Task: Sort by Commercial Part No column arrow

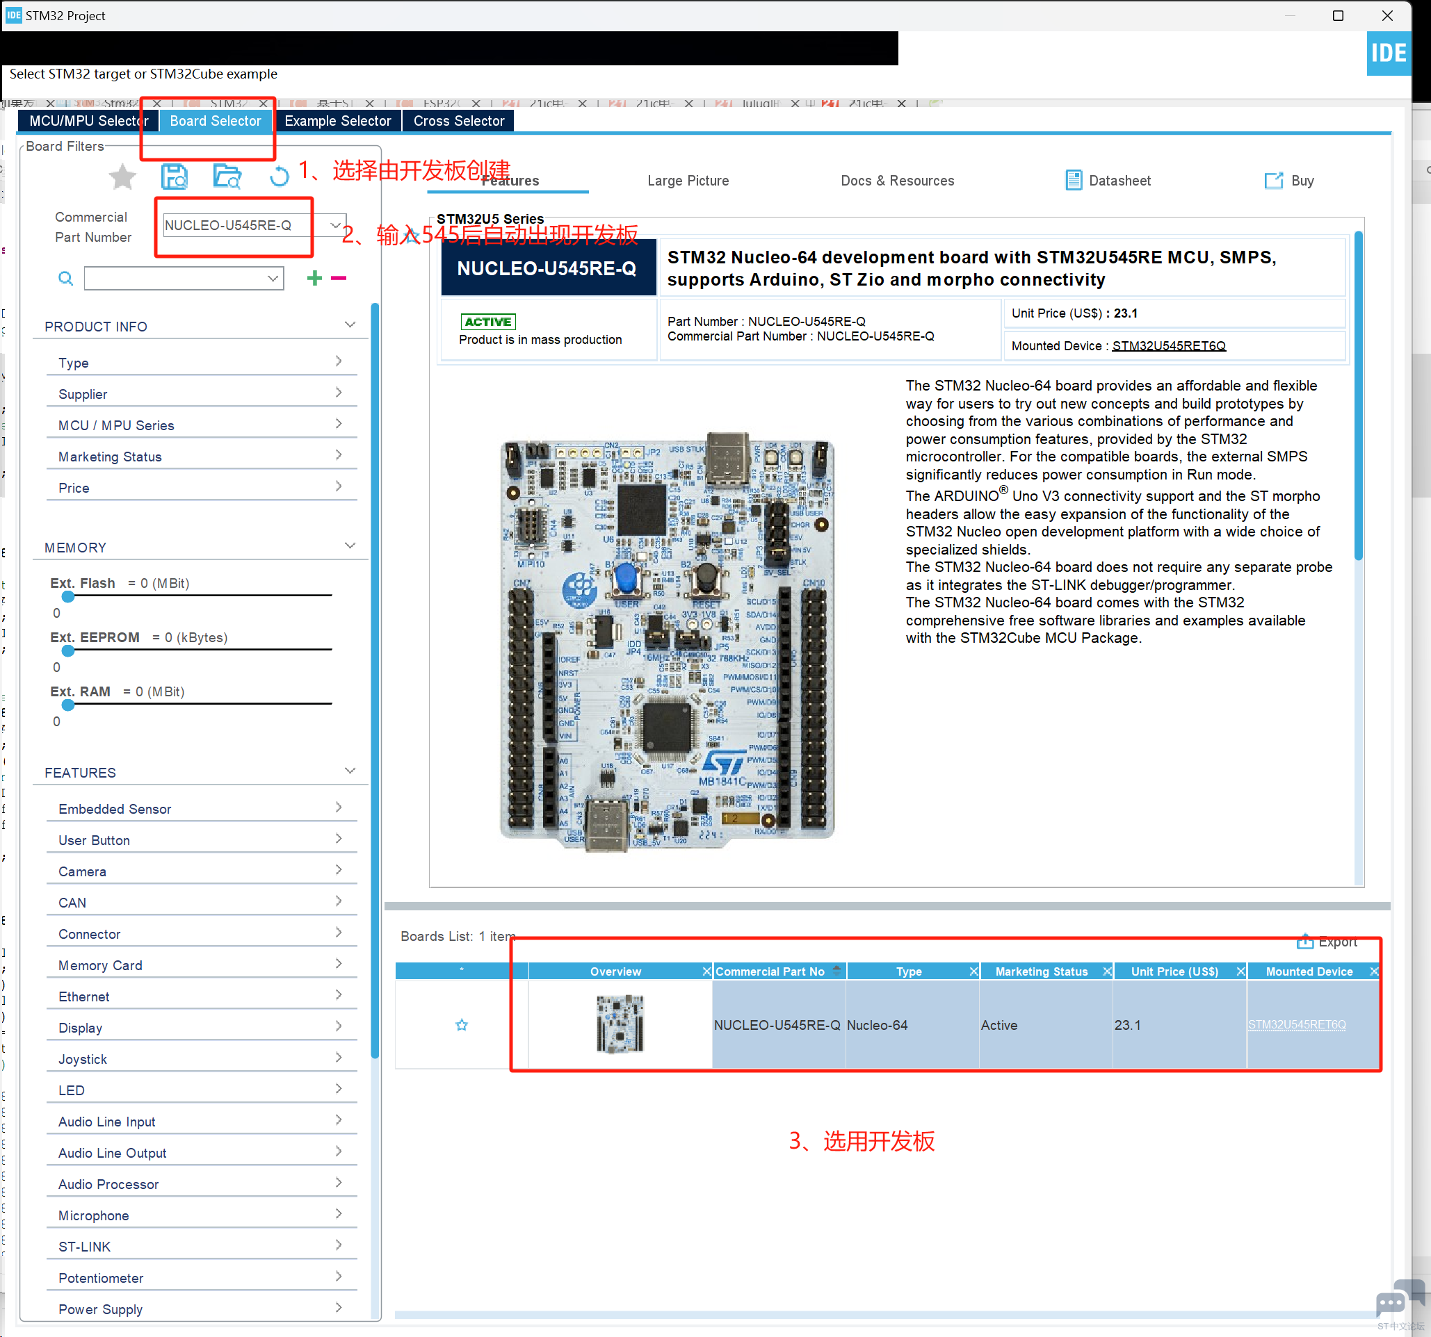Action: (836, 969)
